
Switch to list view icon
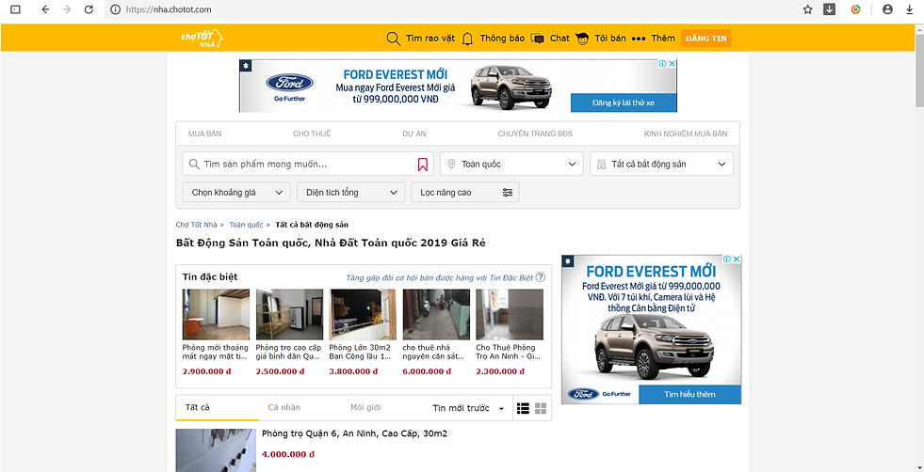click(523, 408)
